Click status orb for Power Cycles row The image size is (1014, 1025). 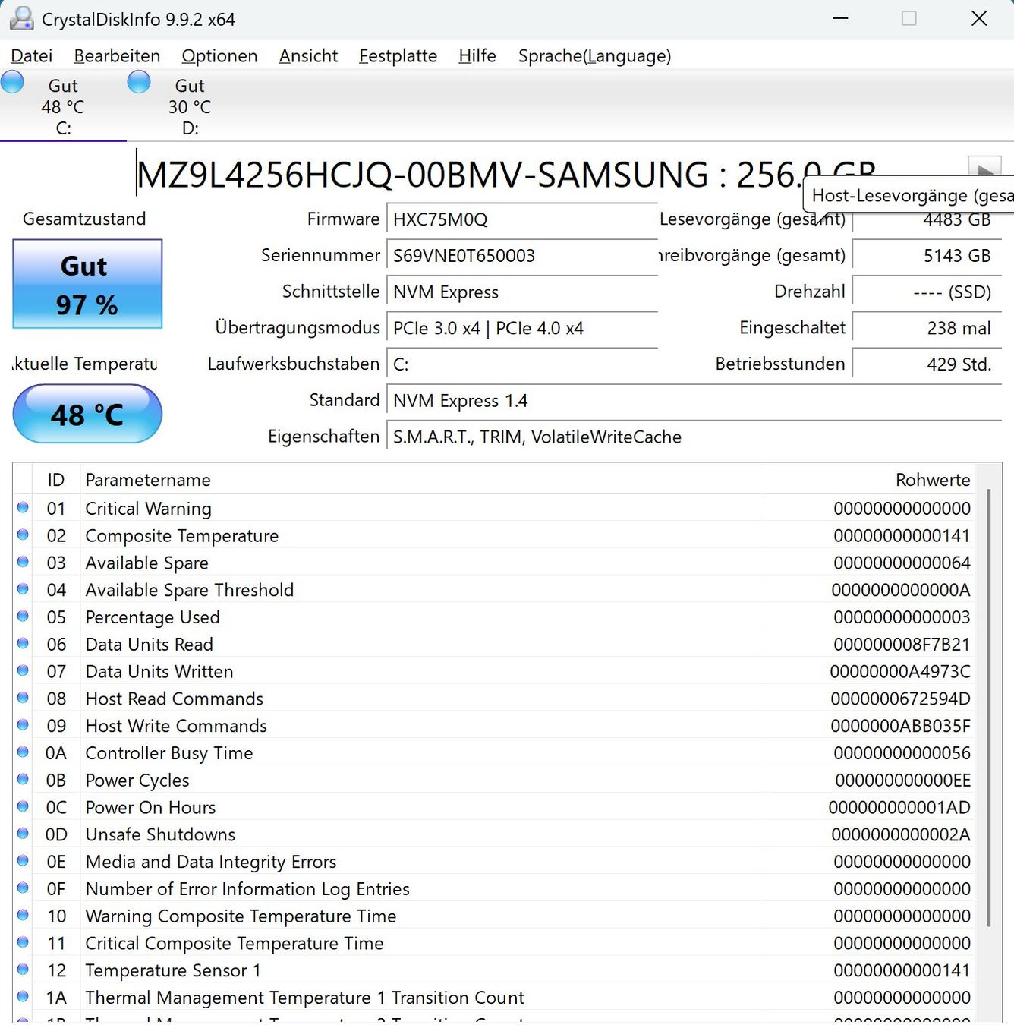tap(23, 779)
